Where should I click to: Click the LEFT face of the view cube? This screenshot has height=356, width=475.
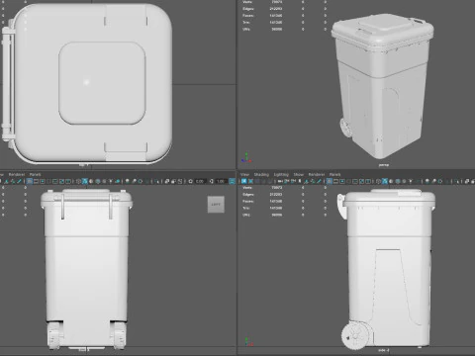[216, 205]
